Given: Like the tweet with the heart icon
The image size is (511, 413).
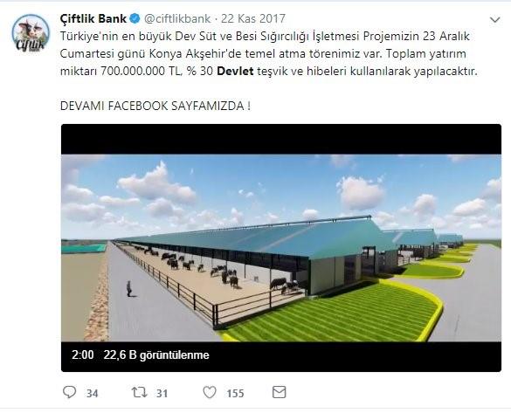Looking at the screenshot, I should click(210, 392).
